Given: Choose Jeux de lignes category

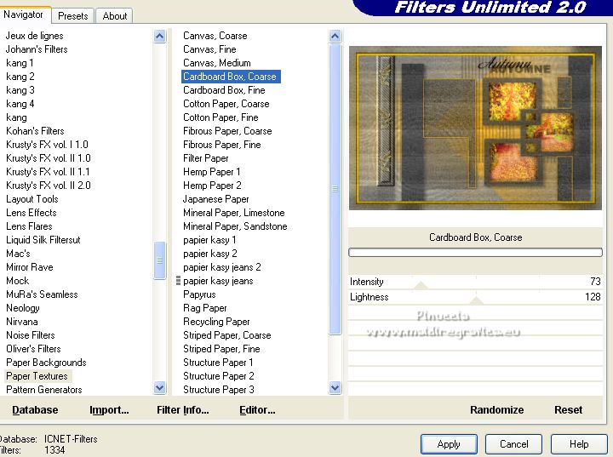Looking at the screenshot, I should pyautogui.click(x=34, y=36).
